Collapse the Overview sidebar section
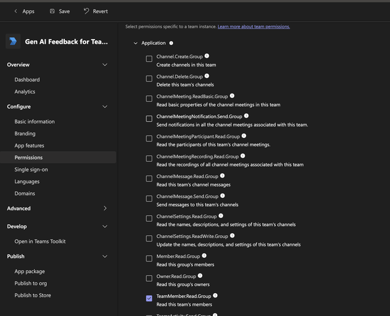This screenshot has height=316, width=390. pos(105,65)
